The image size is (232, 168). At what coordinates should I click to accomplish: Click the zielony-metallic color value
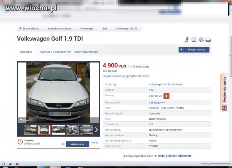click(157, 119)
